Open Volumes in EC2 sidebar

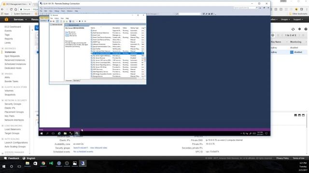tap(9, 91)
